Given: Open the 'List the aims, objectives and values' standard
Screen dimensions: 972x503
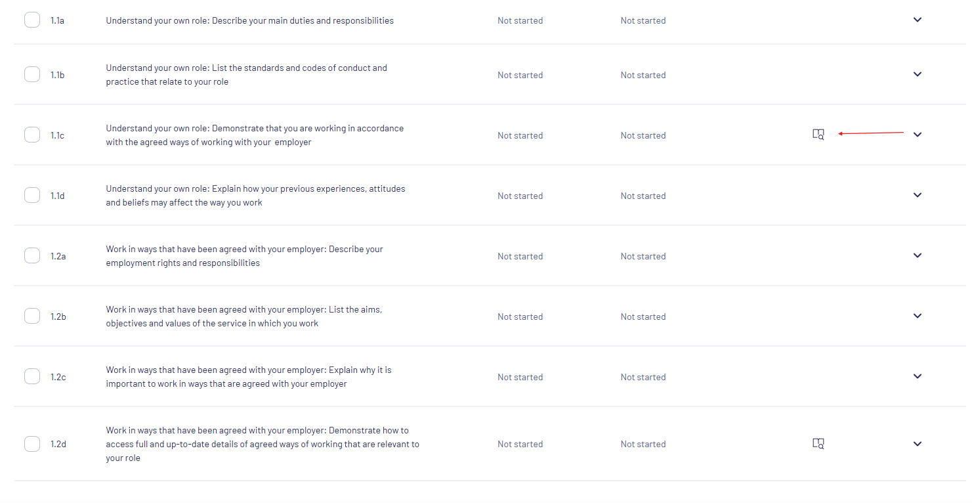Looking at the screenshot, I should [244, 317].
